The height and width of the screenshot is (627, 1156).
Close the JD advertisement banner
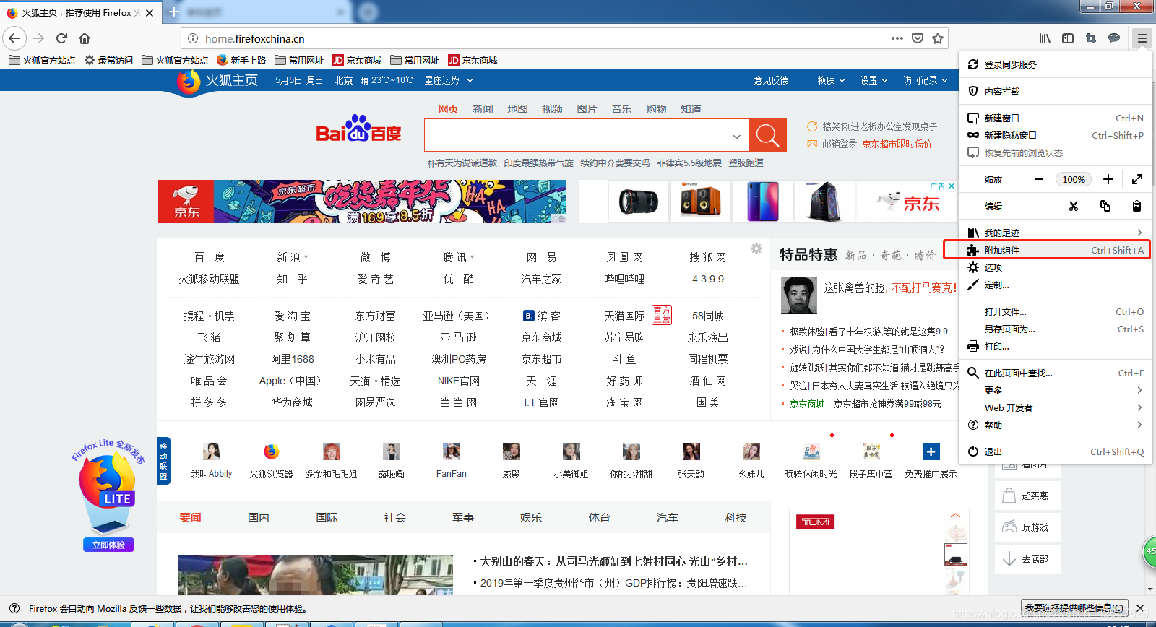(952, 186)
